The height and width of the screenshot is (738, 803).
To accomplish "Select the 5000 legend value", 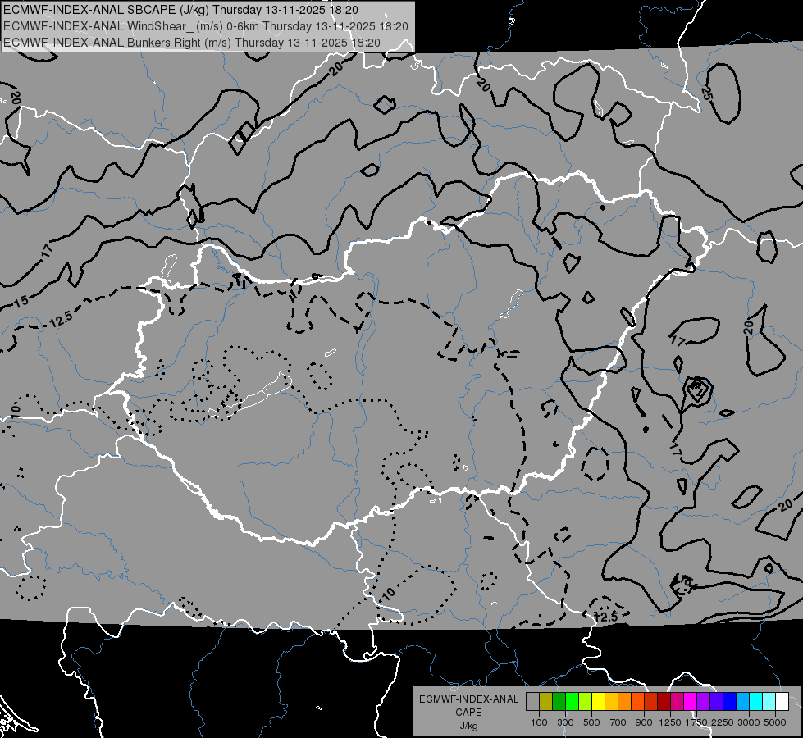I will coord(775,722).
